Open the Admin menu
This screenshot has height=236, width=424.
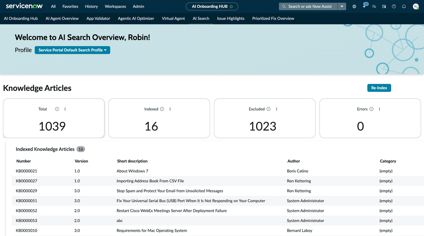pyautogui.click(x=139, y=7)
